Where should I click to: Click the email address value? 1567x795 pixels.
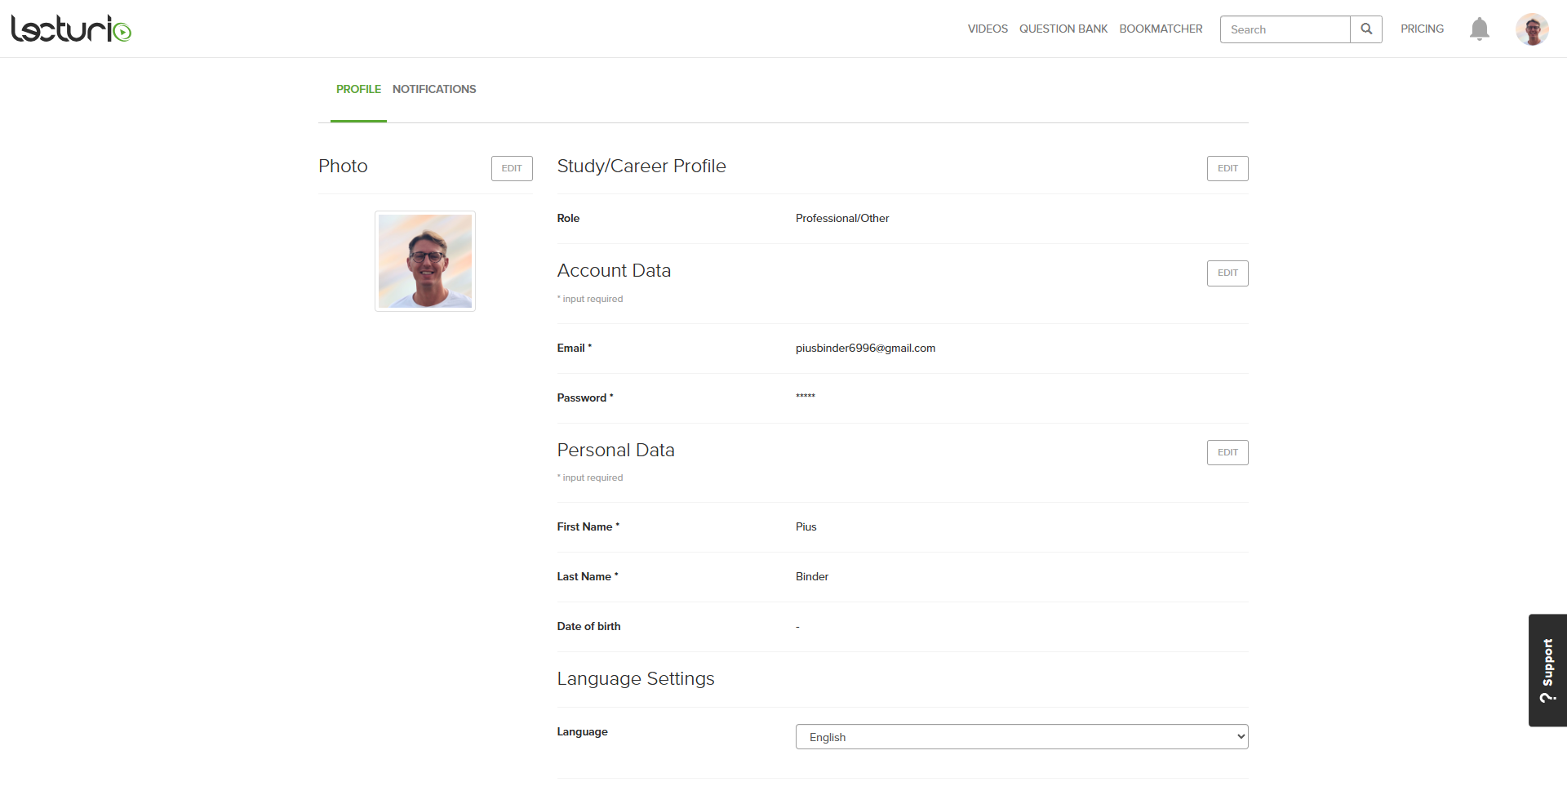click(x=865, y=349)
